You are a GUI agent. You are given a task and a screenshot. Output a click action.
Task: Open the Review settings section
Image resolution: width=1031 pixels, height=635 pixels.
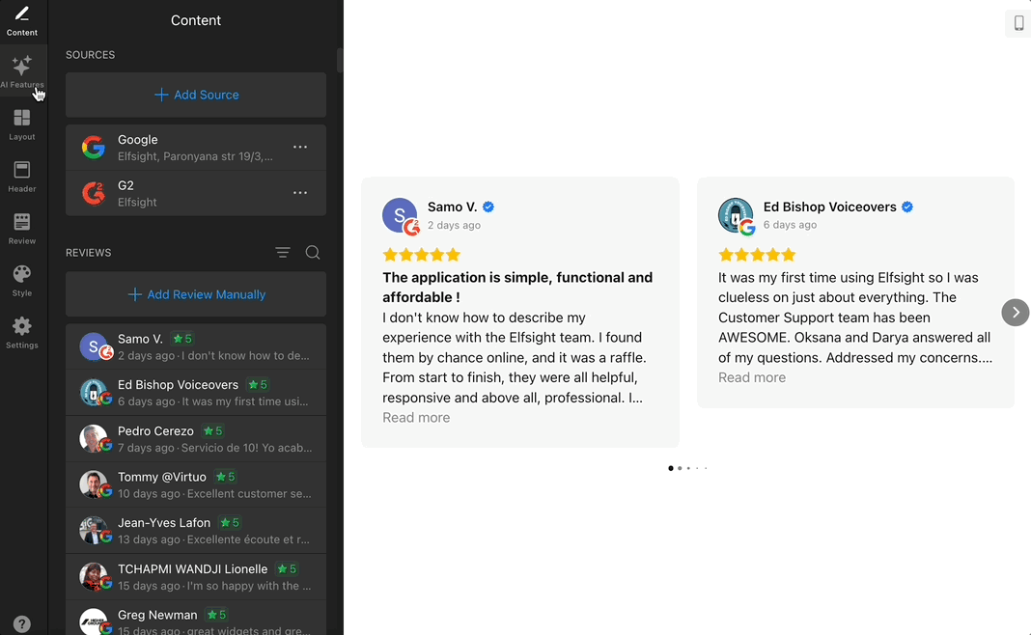pyautogui.click(x=22, y=229)
